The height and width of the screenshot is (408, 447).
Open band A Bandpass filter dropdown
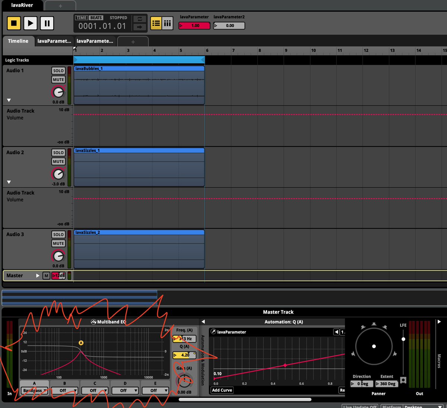(x=34, y=390)
